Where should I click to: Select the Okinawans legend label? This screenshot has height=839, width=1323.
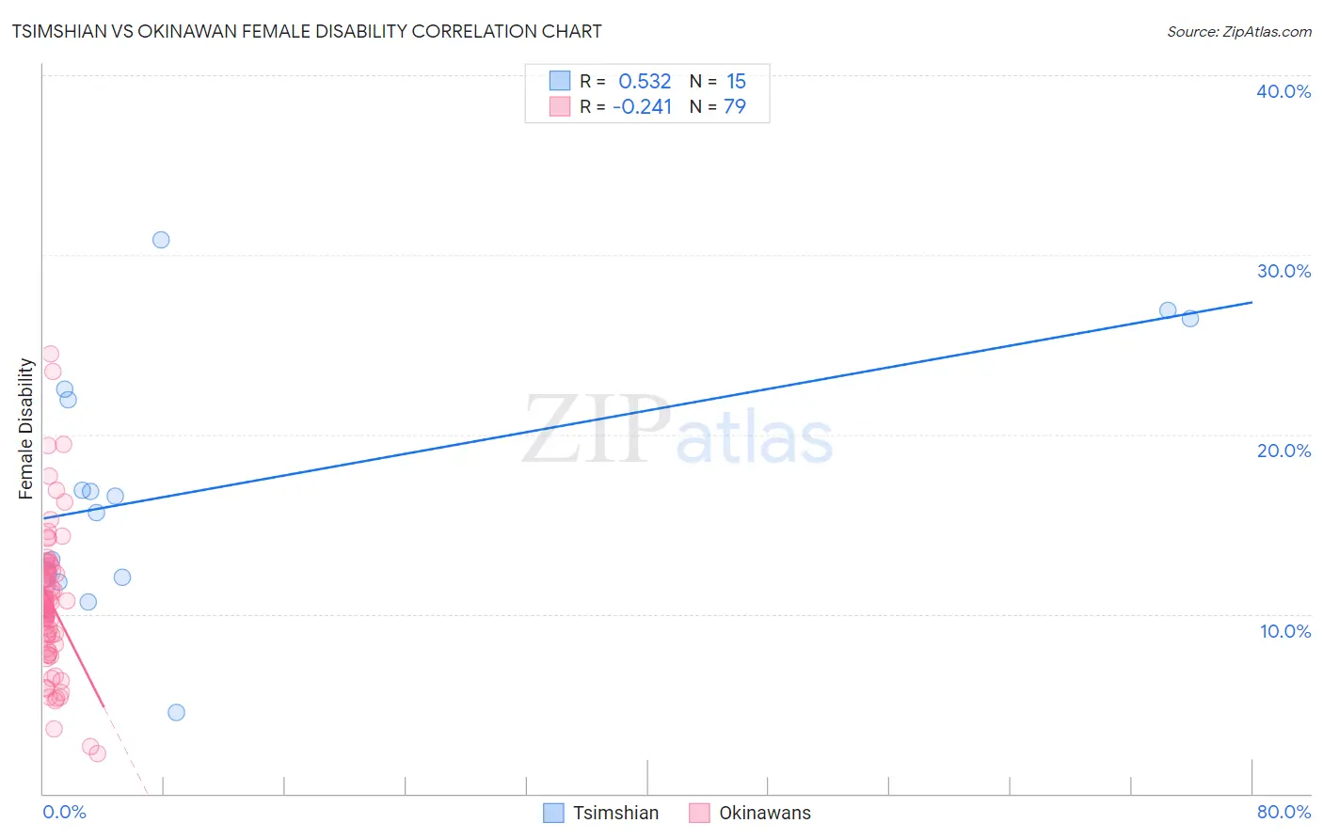[x=765, y=813]
